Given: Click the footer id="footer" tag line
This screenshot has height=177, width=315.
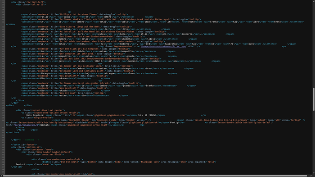Looking at the screenshot, I should point(24,145).
